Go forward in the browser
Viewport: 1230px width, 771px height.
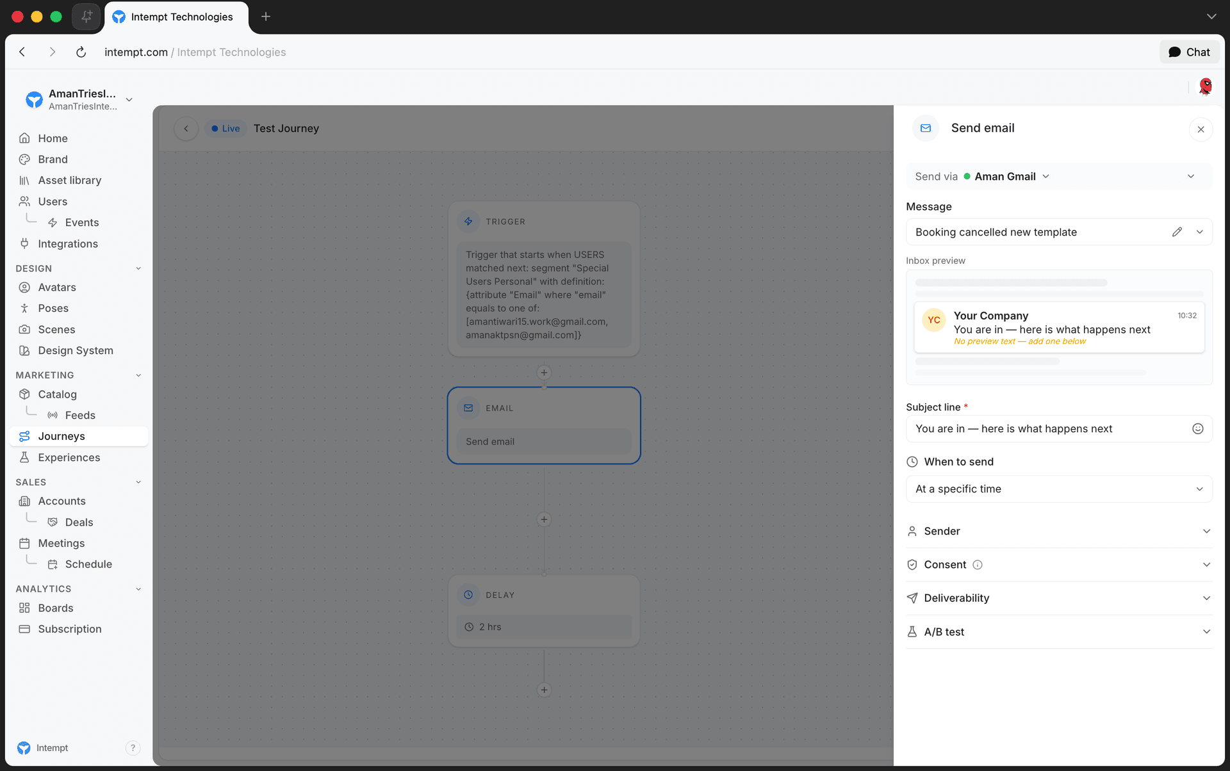53,53
